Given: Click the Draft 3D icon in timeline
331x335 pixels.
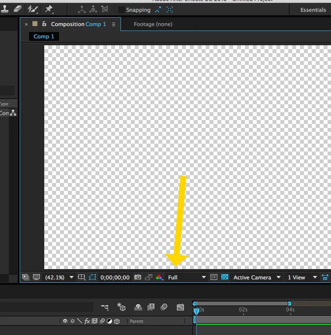Looking at the screenshot, I should pyautogui.click(x=121, y=307).
